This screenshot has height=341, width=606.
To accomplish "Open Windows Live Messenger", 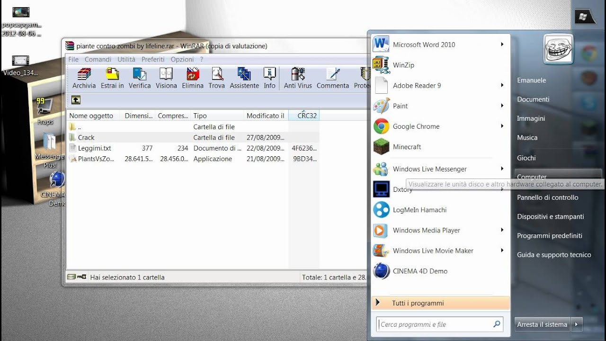I will pos(438,169).
